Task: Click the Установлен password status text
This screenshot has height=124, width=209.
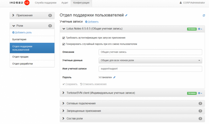Action: [105, 77]
